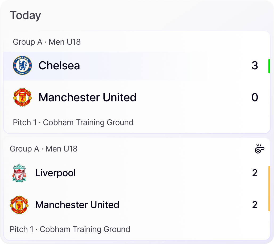
Task: Click Chelsea's score of 3
Action: pyautogui.click(x=255, y=66)
